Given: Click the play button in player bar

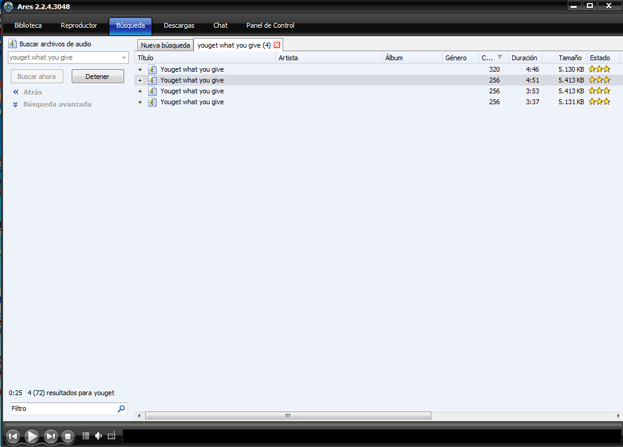Looking at the screenshot, I should coord(31,436).
